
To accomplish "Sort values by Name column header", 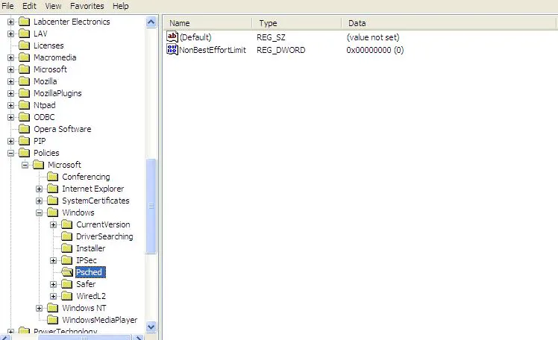I will click(x=208, y=23).
